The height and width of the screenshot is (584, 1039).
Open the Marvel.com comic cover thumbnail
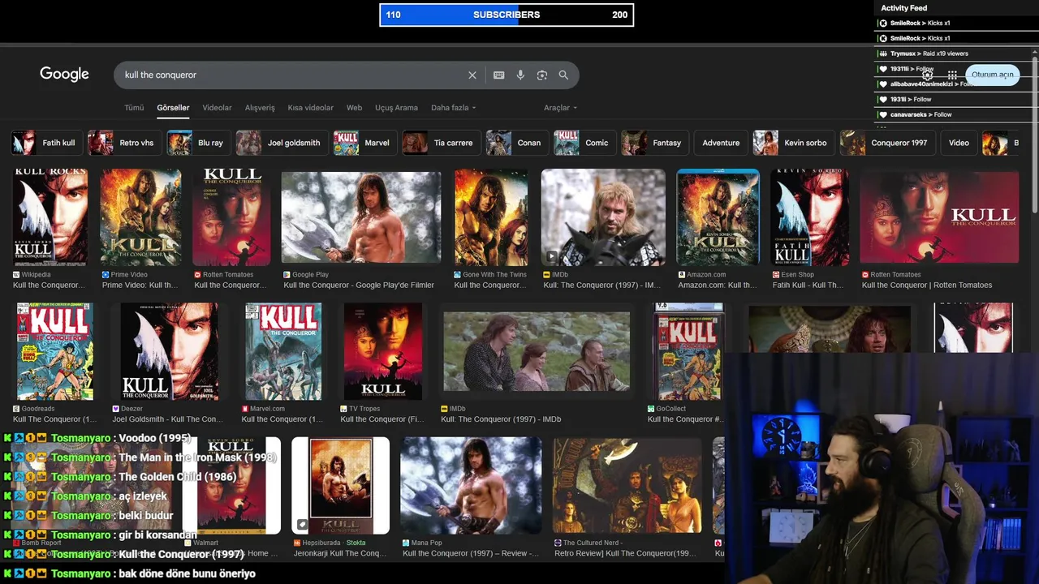pos(283,351)
